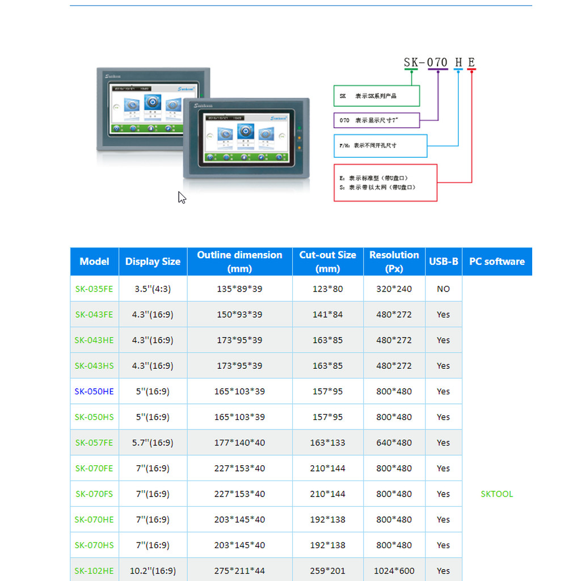Click the 150*93*39 outline dimension cell
The width and height of the screenshot is (581, 581).
[x=239, y=314]
